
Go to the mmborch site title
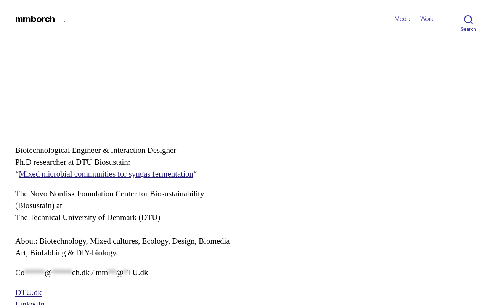click(x=35, y=19)
